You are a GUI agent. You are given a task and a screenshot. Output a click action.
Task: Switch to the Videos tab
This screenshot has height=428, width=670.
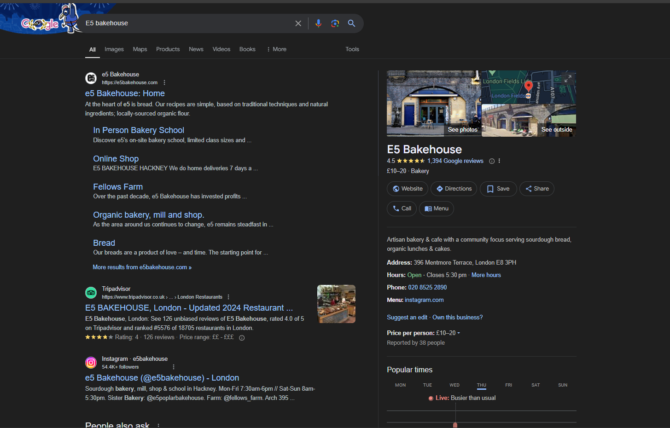click(221, 49)
